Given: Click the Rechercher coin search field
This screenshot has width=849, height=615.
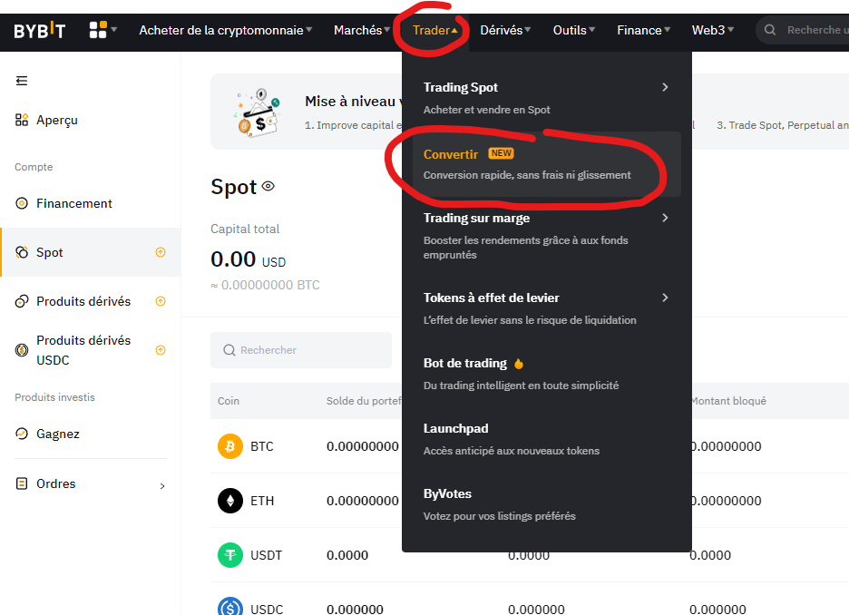Looking at the screenshot, I should coord(301,350).
